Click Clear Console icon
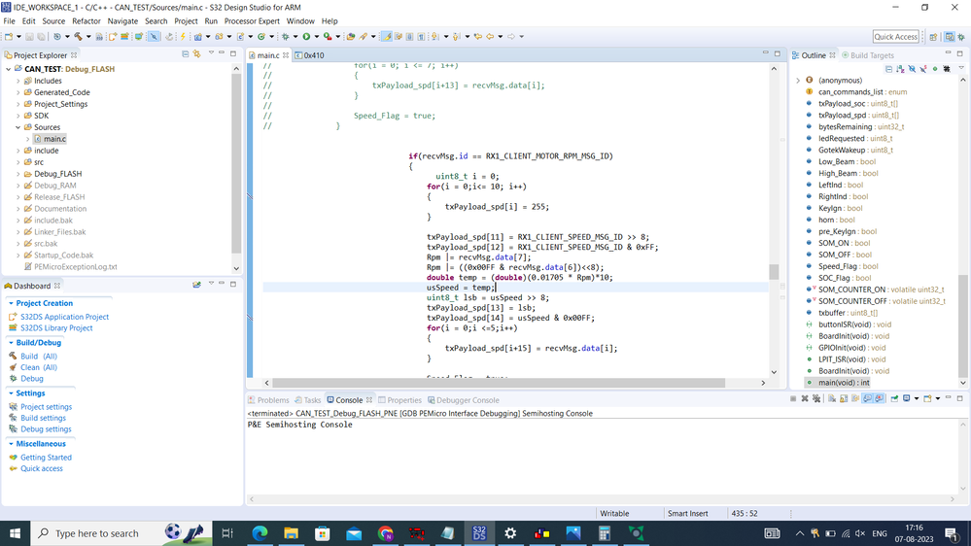The image size is (971, 546). [832, 398]
